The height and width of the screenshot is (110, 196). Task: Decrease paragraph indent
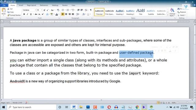coord(78,10)
